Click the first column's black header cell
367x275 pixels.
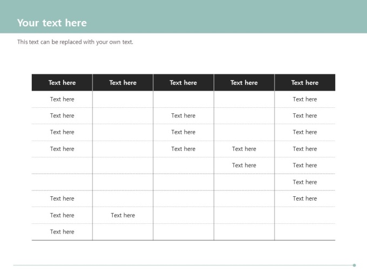[62, 82]
